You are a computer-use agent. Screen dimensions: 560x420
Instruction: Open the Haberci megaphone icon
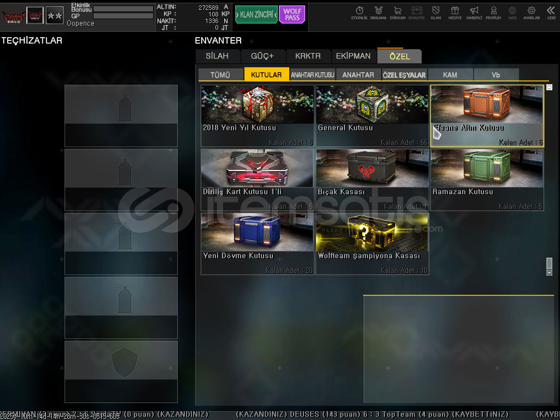474,13
